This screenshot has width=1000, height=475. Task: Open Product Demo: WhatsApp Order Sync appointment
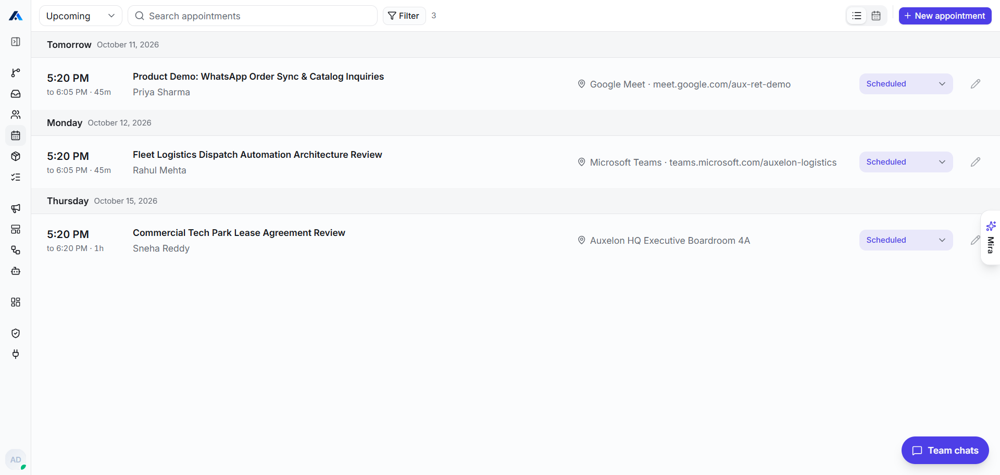[x=258, y=77]
